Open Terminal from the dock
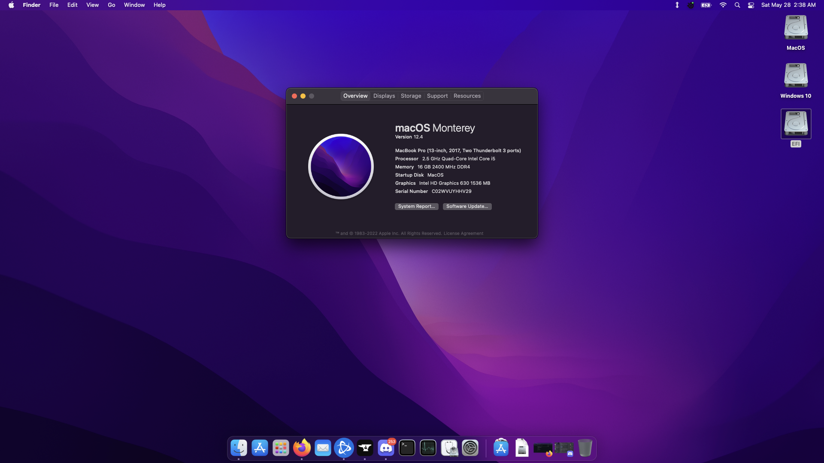Viewport: 824px width, 463px height. pyautogui.click(x=407, y=448)
